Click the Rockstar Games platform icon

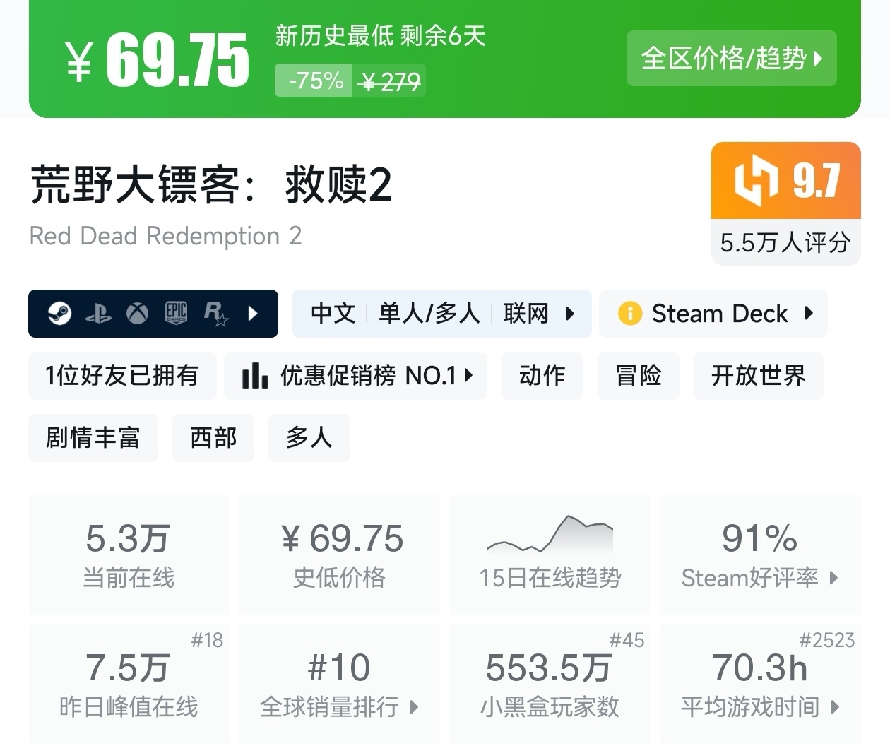tap(215, 314)
